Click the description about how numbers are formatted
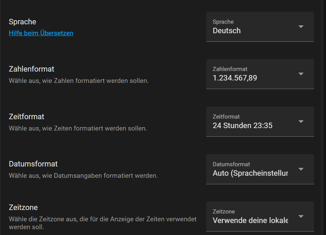Viewport: 326px width, 235px height. 79,81
